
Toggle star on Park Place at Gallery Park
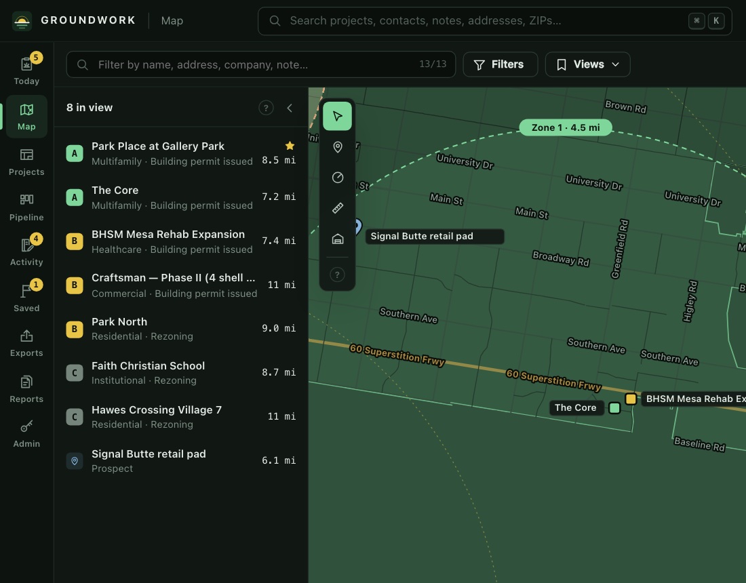[x=290, y=146]
